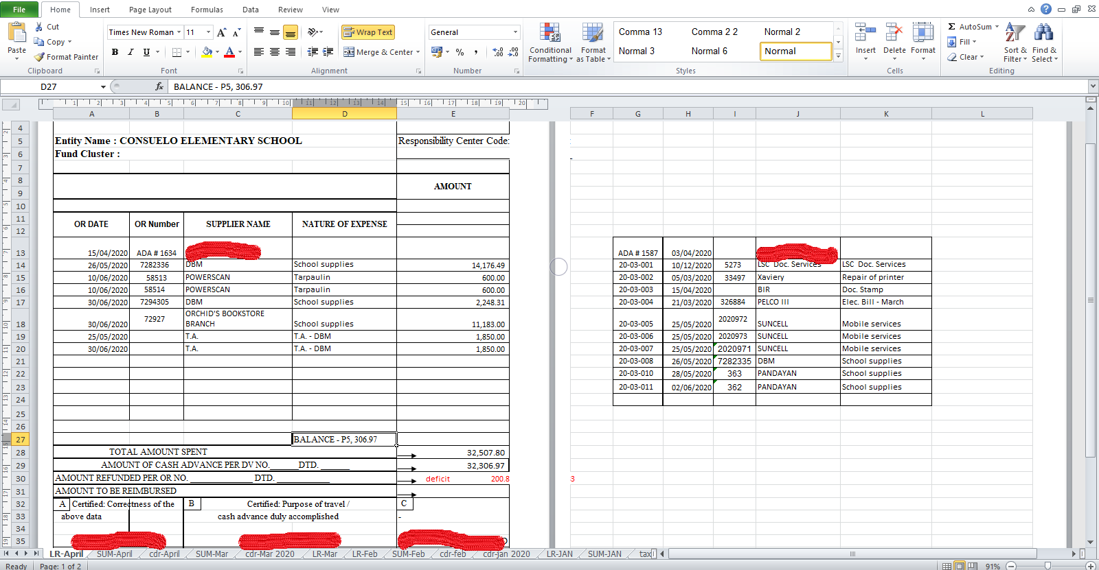
Task: Open the borders dropdown
Action: [188, 52]
